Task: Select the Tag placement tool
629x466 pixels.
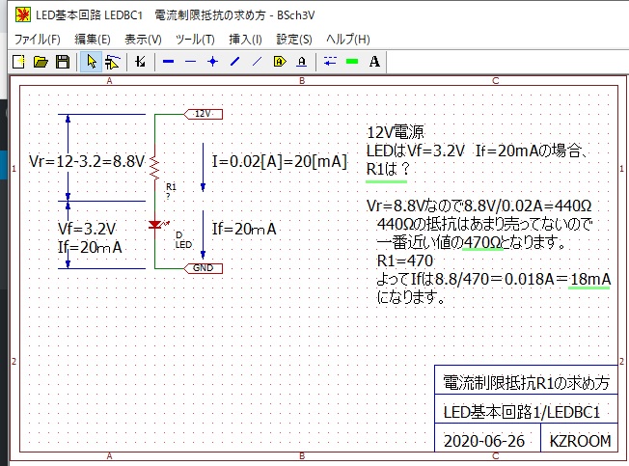Action: [x=280, y=62]
